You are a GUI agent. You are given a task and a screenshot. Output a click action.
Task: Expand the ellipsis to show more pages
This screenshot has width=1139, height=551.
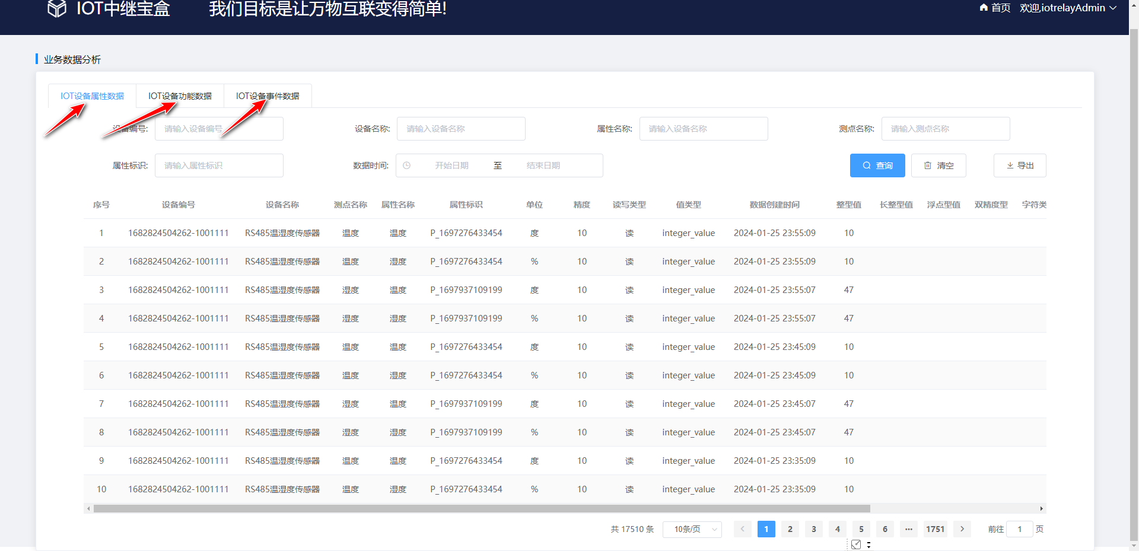(x=908, y=529)
